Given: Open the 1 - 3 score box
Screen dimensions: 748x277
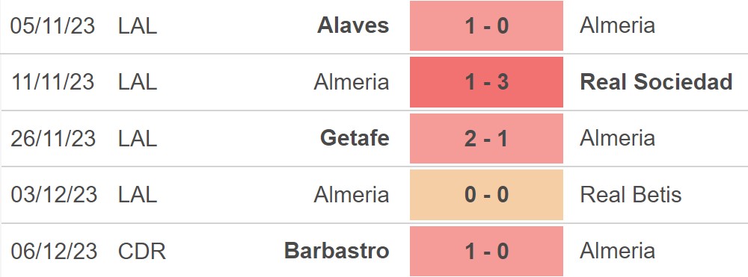Looking at the screenshot, I should point(486,82).
